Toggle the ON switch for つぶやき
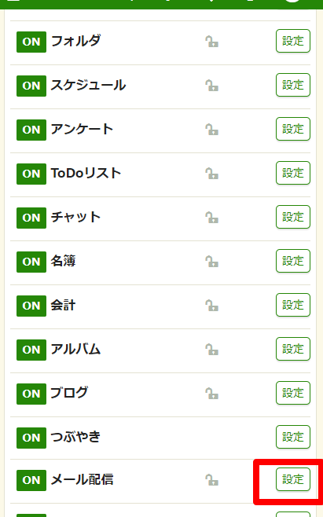Viewport: 323px width, 517px height. pyautogui.click(x=31, y=438)
